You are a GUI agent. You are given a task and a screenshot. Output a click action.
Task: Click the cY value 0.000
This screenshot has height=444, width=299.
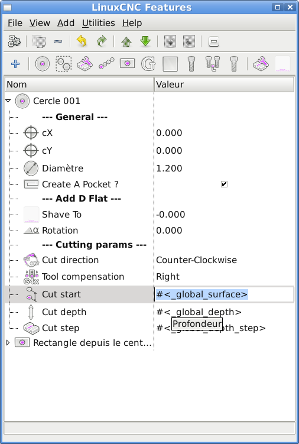[169, 151]
